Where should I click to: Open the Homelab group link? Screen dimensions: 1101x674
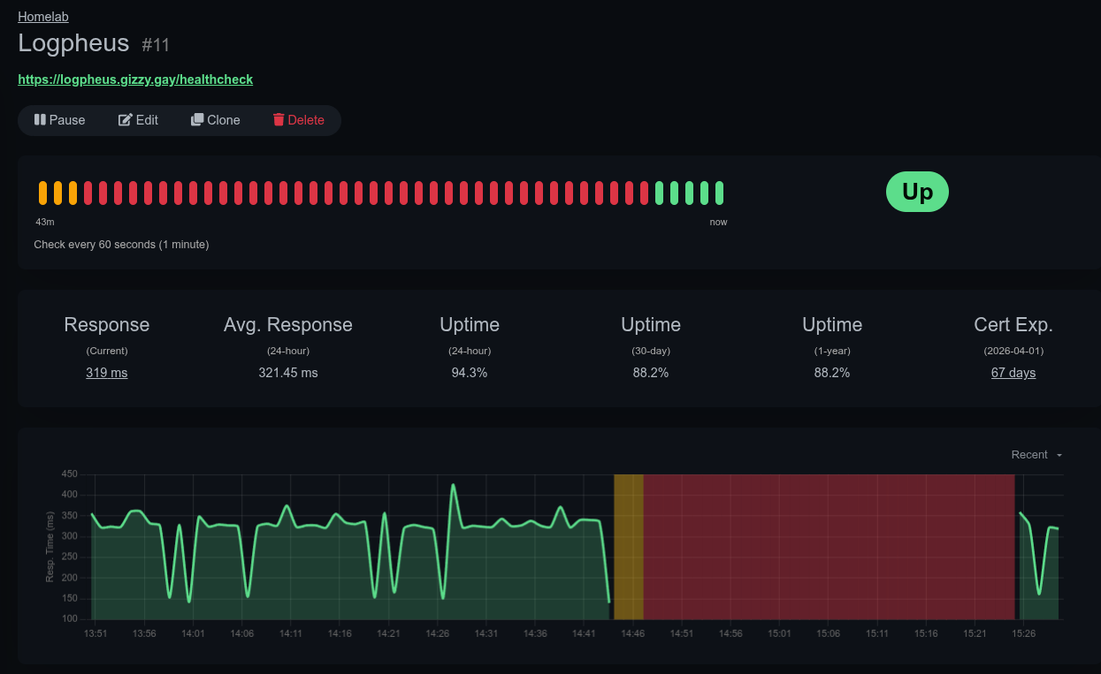[x=42, y=16]
